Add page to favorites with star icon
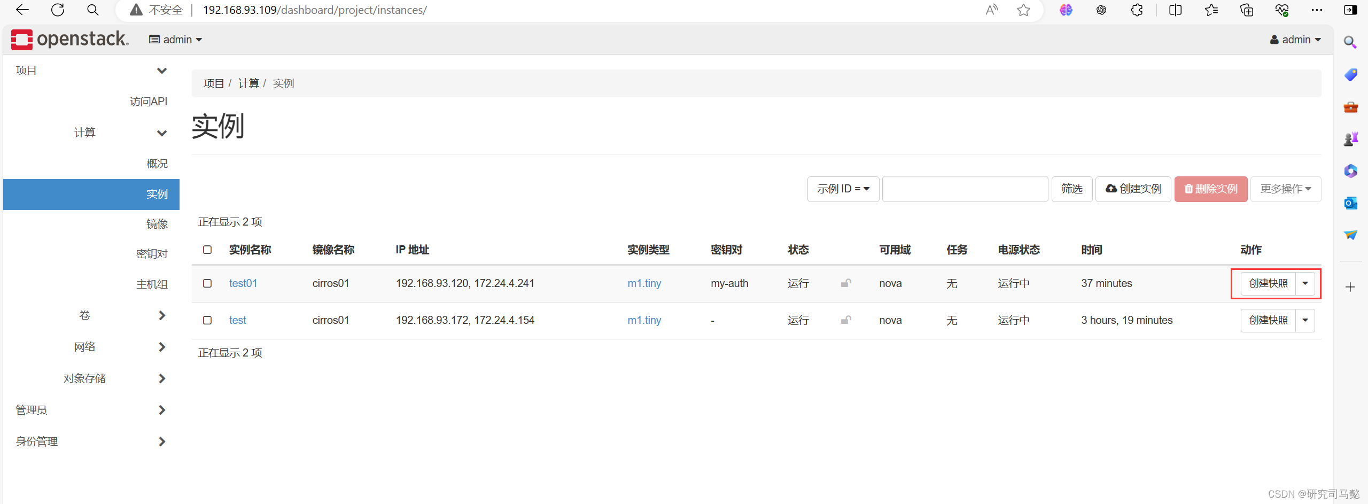The width and height of the screenshot is (1368, 504). pos(1023,10)
